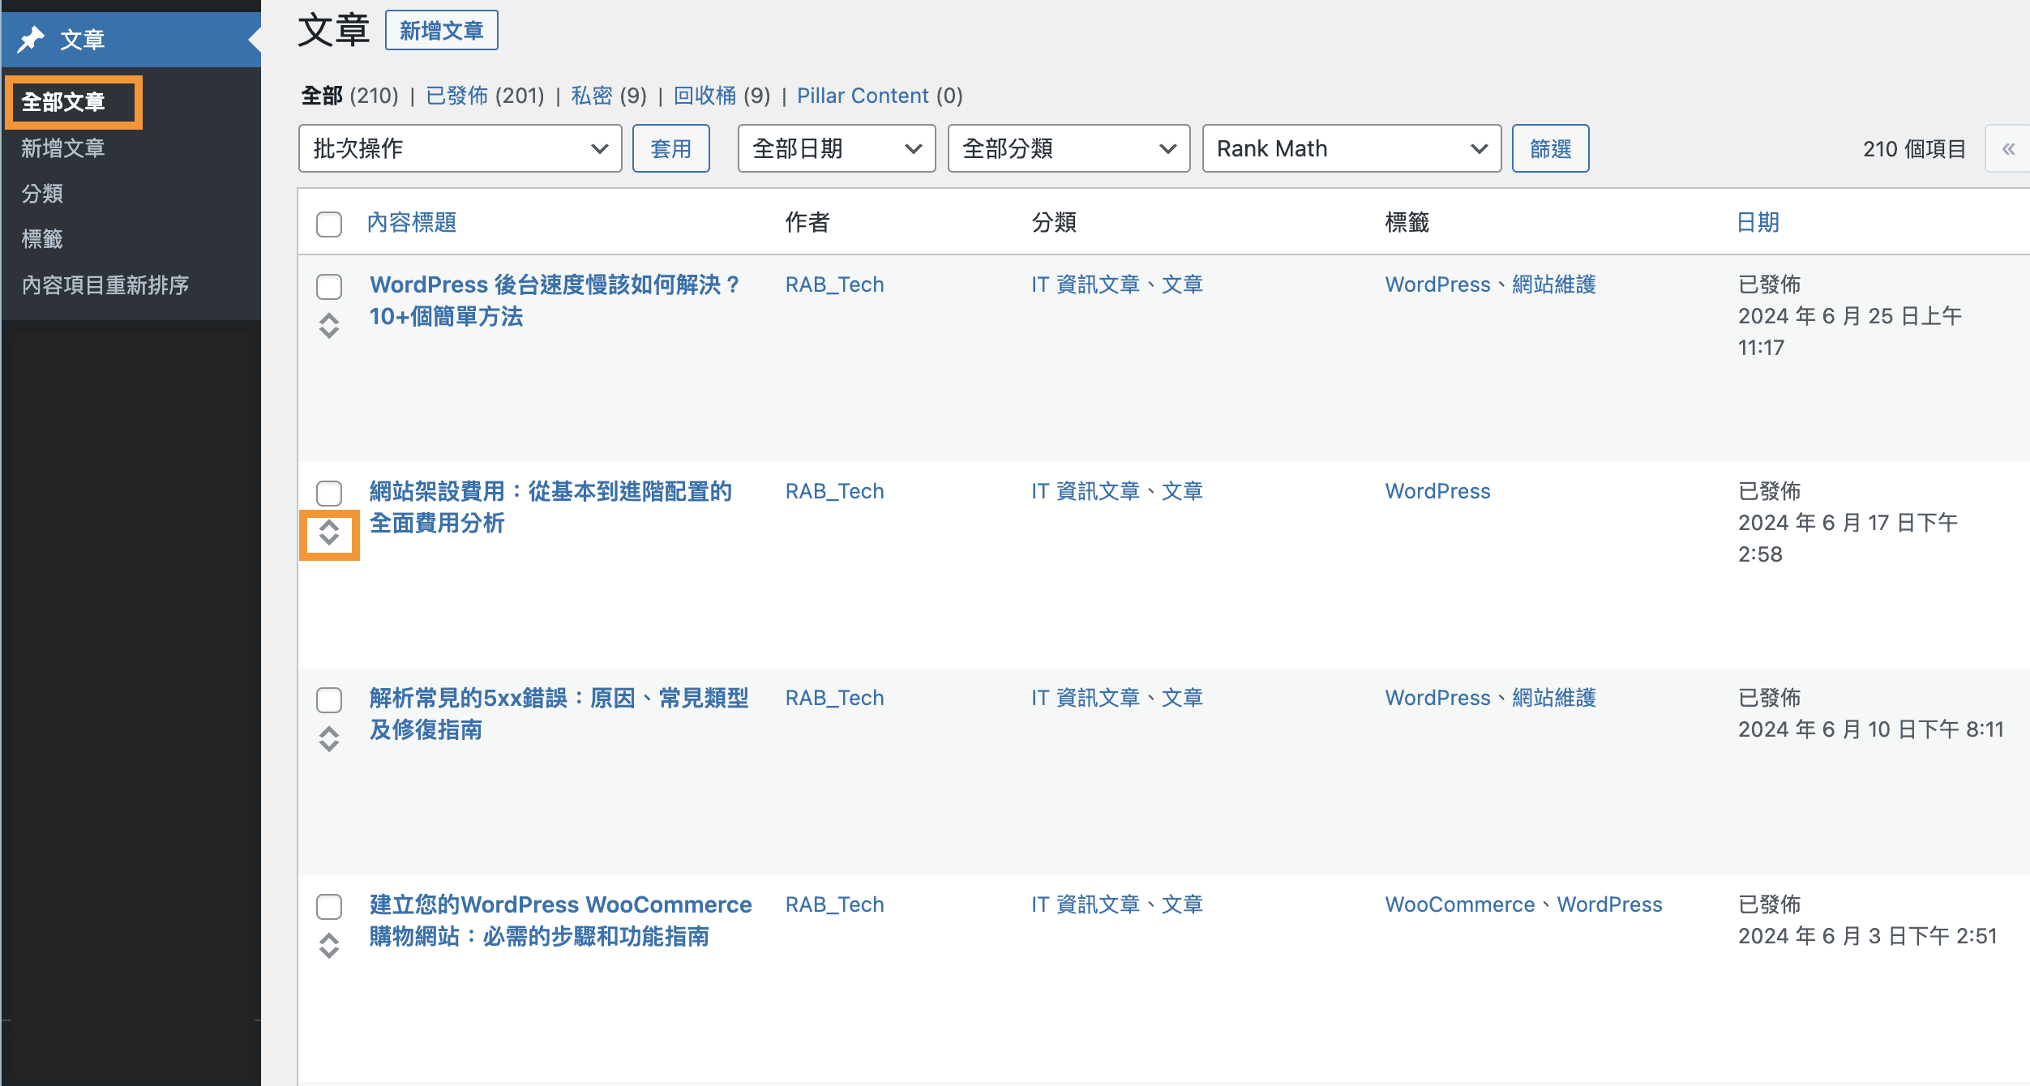Tick checkbox for 解析常見的5xx錯誤 post

tap(328, 699)
